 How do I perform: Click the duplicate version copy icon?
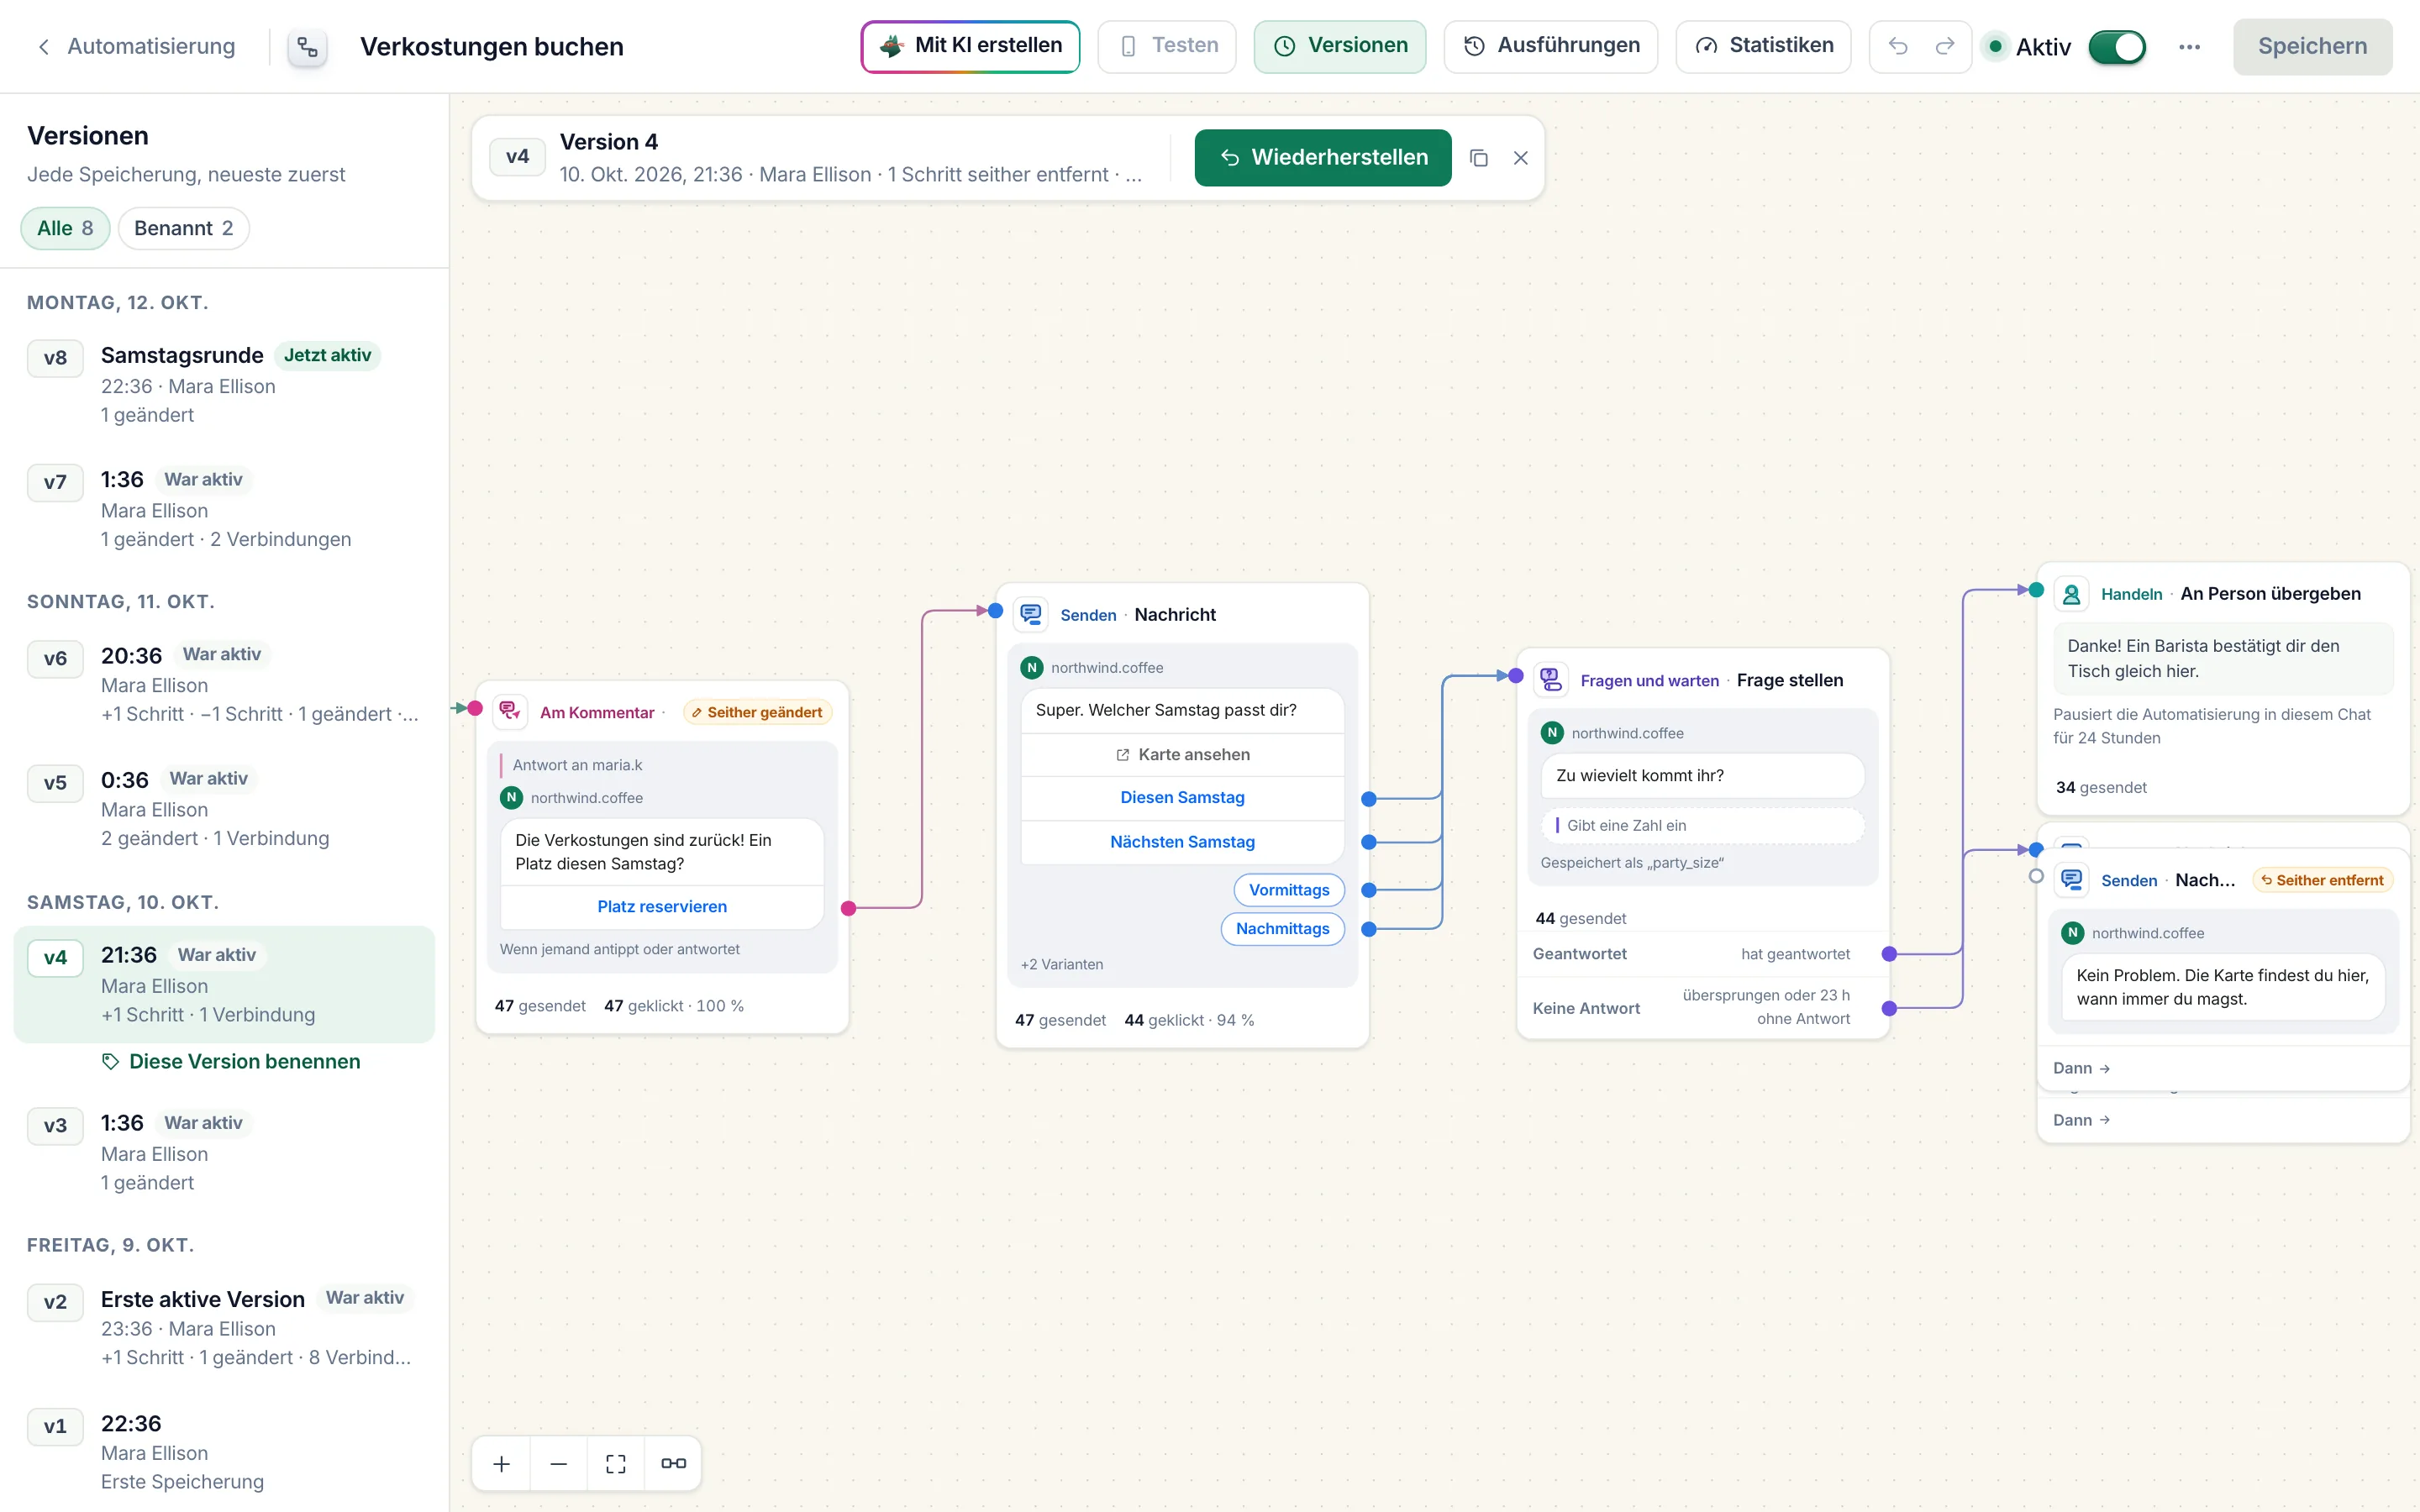1478,158
